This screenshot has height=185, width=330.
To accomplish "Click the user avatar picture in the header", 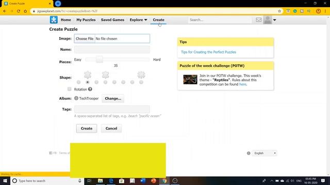I will [268, 20].
